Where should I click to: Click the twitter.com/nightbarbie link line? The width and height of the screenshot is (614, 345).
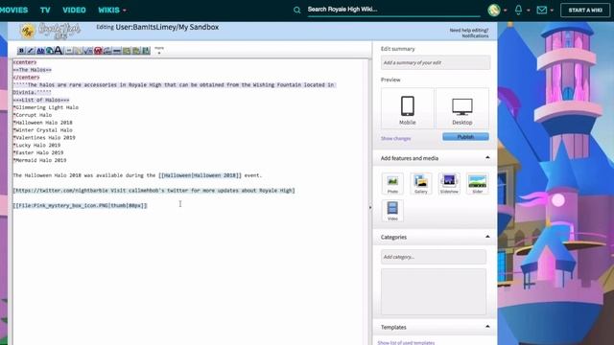point(153,191)
